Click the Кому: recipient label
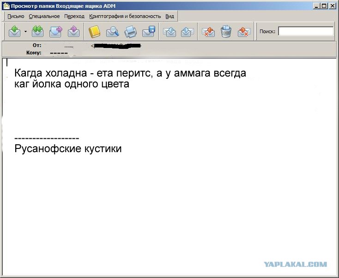339x278 pixels. click(34, 53)
